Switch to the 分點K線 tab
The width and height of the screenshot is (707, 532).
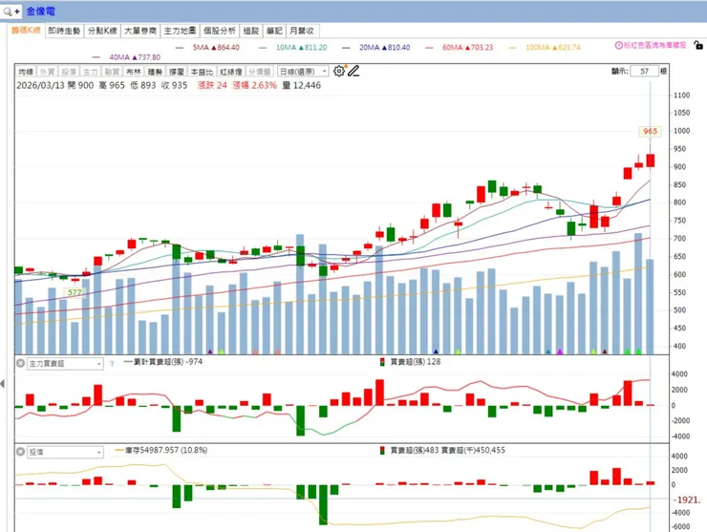coord(102,31)
